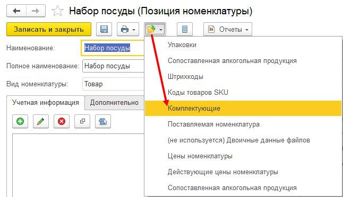The image size is (343, 197).
Task: Focus the Наименование input field
Action: click(113, 48)
